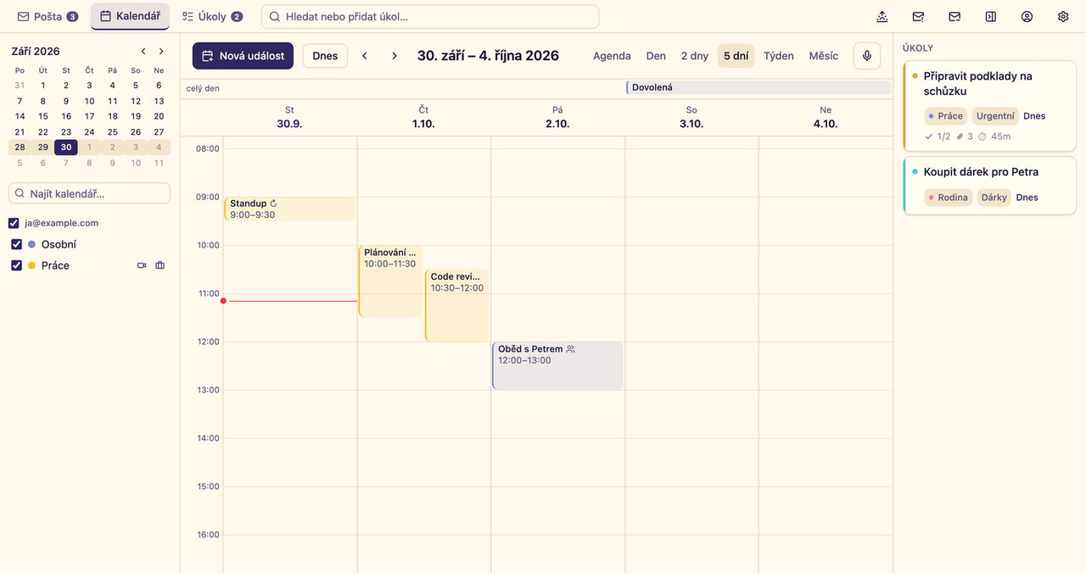Create a Nová událost
This screenshot has height=573, width=1086.
244,56
